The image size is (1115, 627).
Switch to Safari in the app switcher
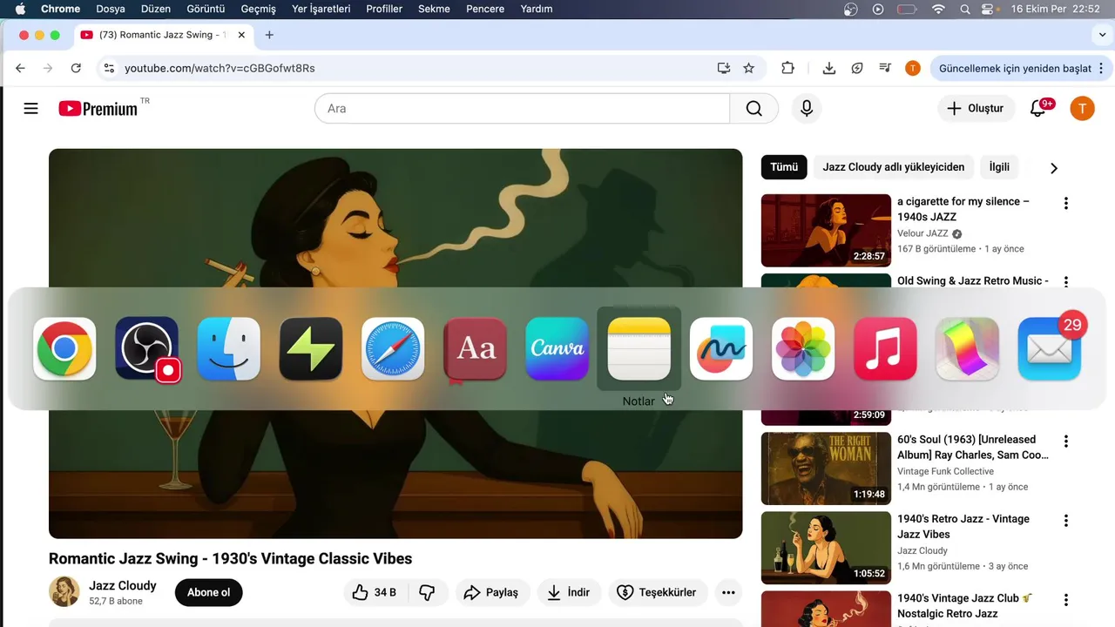point(393,348)
